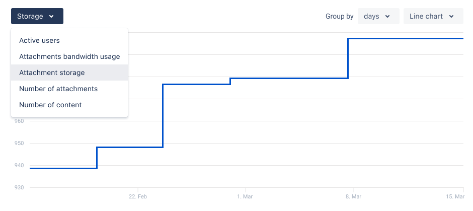Viewport: 473px width, 211px height.
Task: Click the 950 y-axis tick label
Action: coord(19,143)
